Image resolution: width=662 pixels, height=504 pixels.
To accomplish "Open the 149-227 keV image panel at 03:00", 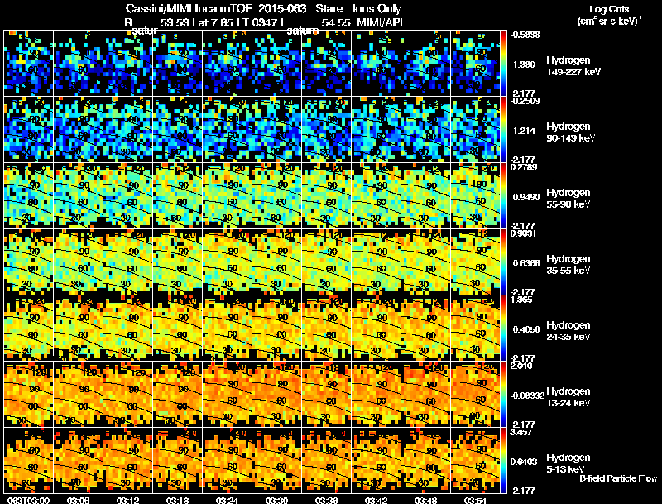I will point(28,64).
